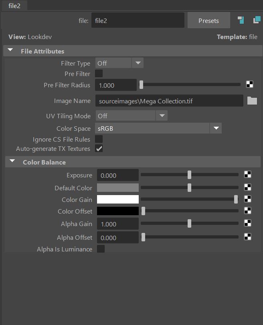Open the Filter Type dropdown

coord(119,63)
